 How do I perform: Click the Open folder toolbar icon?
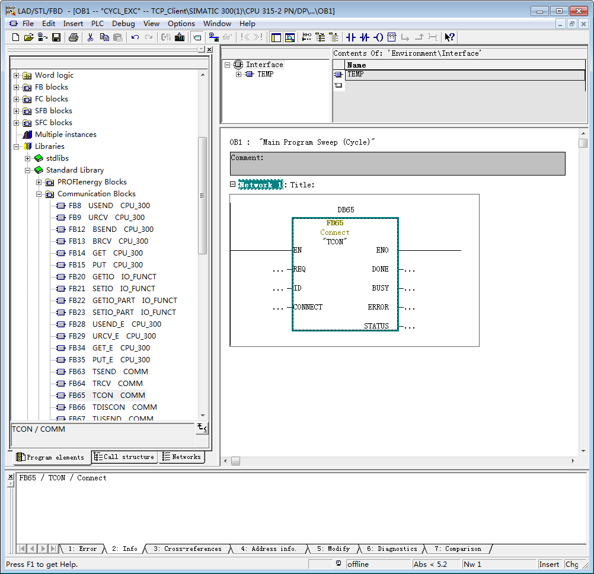point(28,37)
